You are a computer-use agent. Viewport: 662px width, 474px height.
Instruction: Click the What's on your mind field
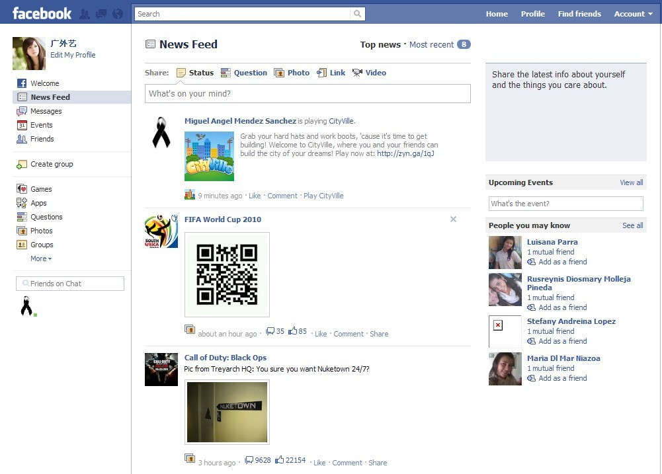pyautogui.click(x=308, y=93)
